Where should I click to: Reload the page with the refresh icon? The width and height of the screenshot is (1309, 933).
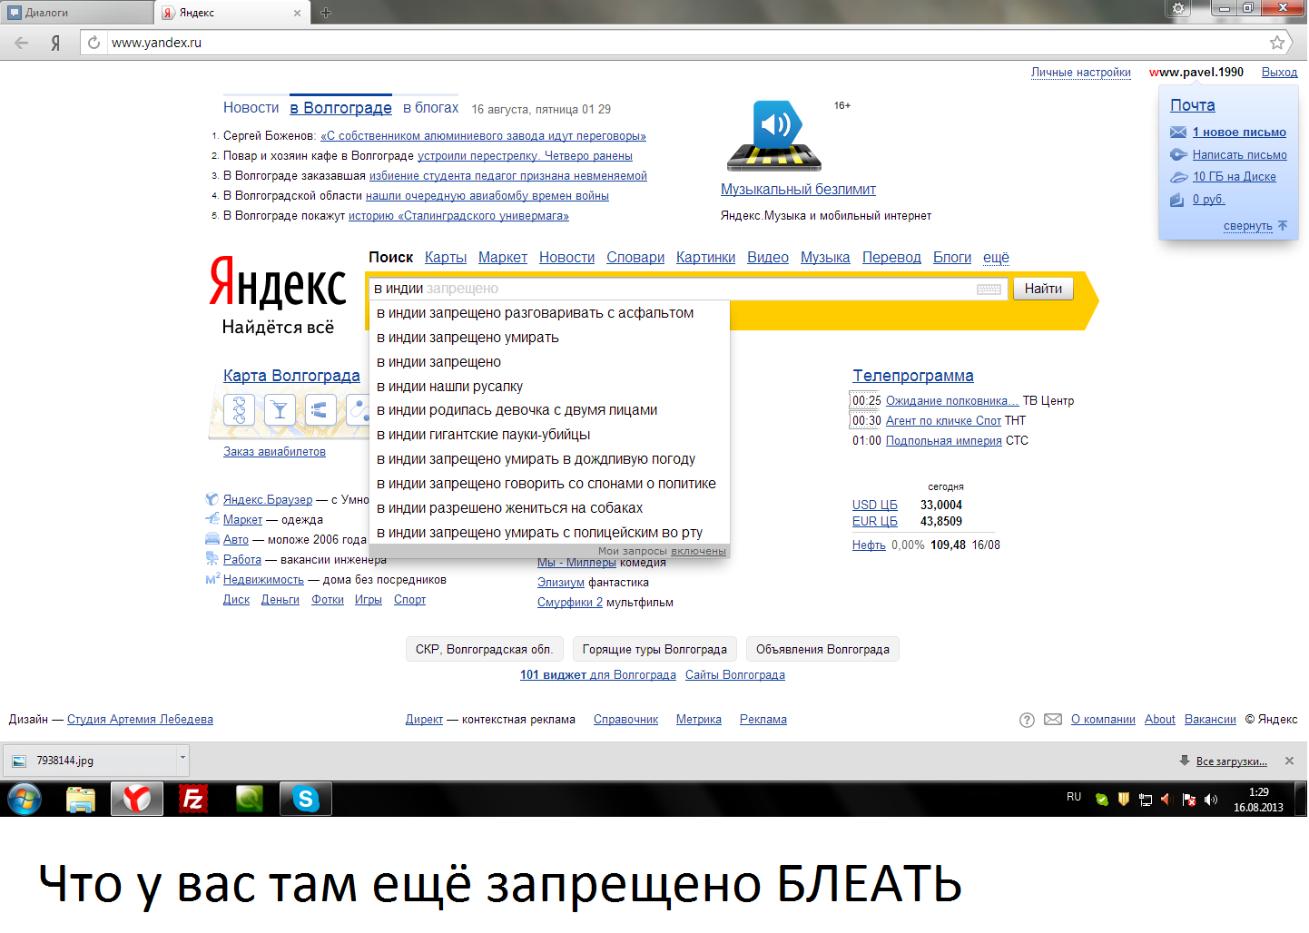click(x=93, y=43)
